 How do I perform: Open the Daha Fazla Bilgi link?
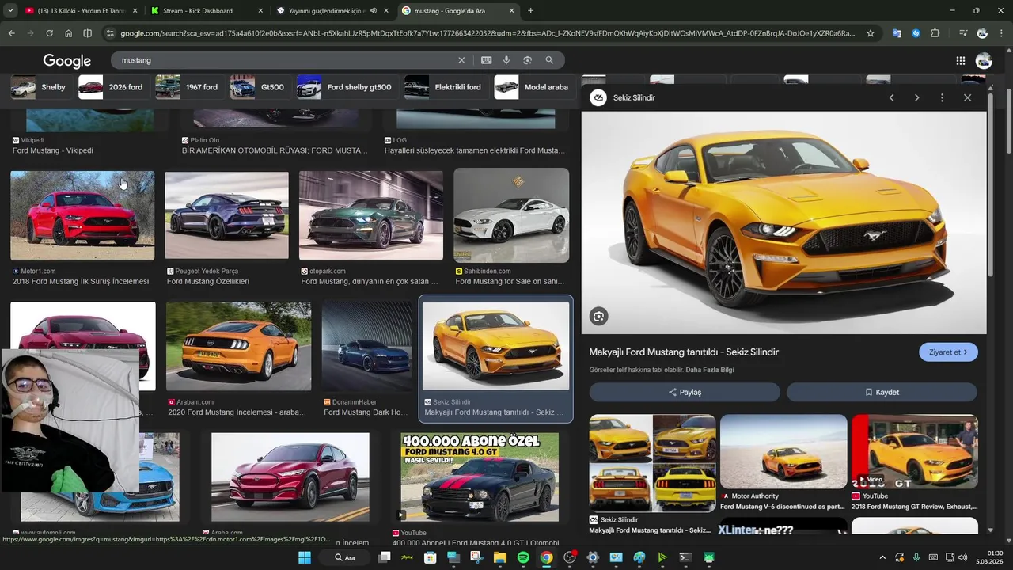[710, 370]
